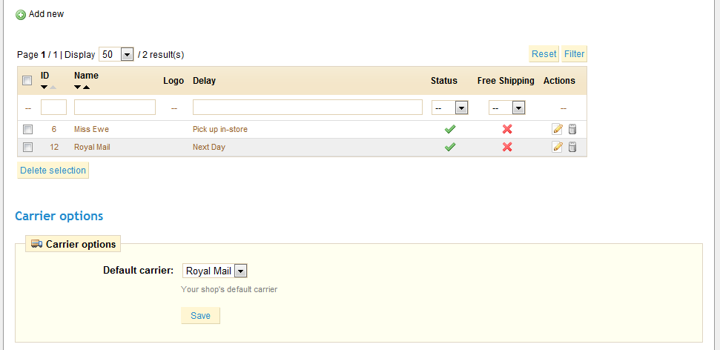Sort by ID descending arrow
Screen dimensions: 720x350
point(44,87)
